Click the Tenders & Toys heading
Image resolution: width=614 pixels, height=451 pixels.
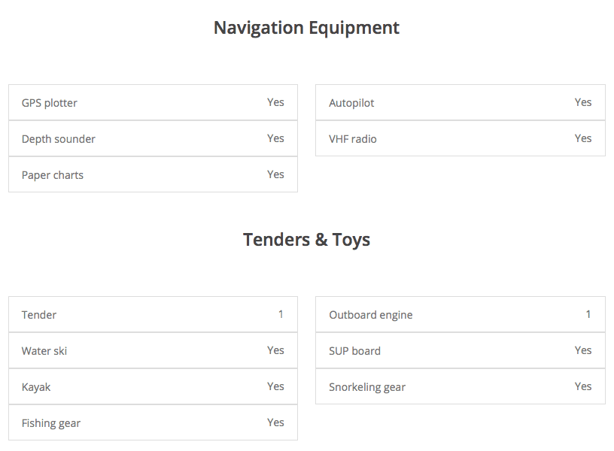tap(306, 240)
